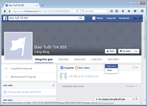Click the chat bubble toolbar icon
The image size is (147, 106).
[x=135, y=11]
